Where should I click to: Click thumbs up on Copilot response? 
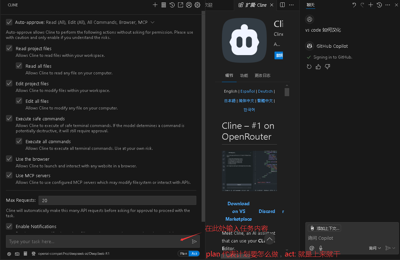click(318, 67)
